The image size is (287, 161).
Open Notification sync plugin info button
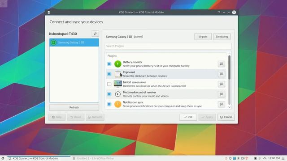tap(221, 104)
